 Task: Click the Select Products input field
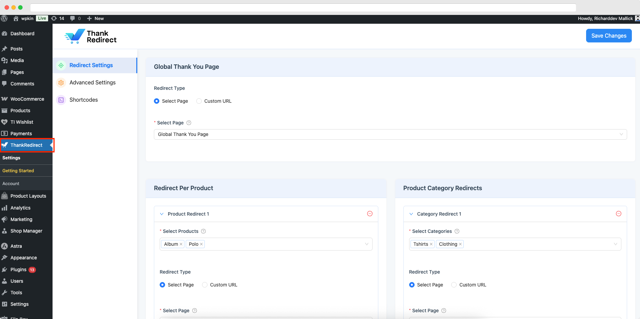pyautogui.click(x=285, y=244)
